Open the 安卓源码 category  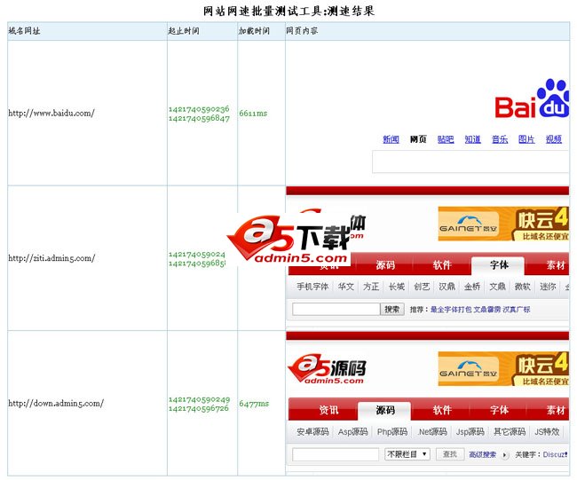[x=312, y=432]
